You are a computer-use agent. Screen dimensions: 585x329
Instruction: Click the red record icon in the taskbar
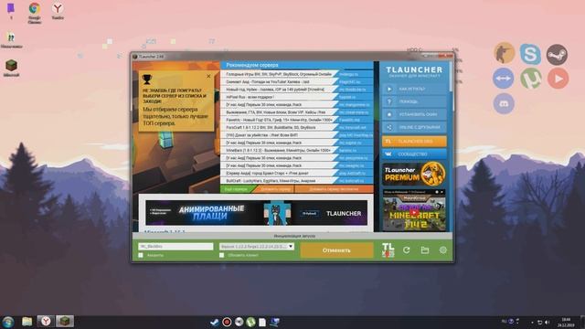[227, 322]
